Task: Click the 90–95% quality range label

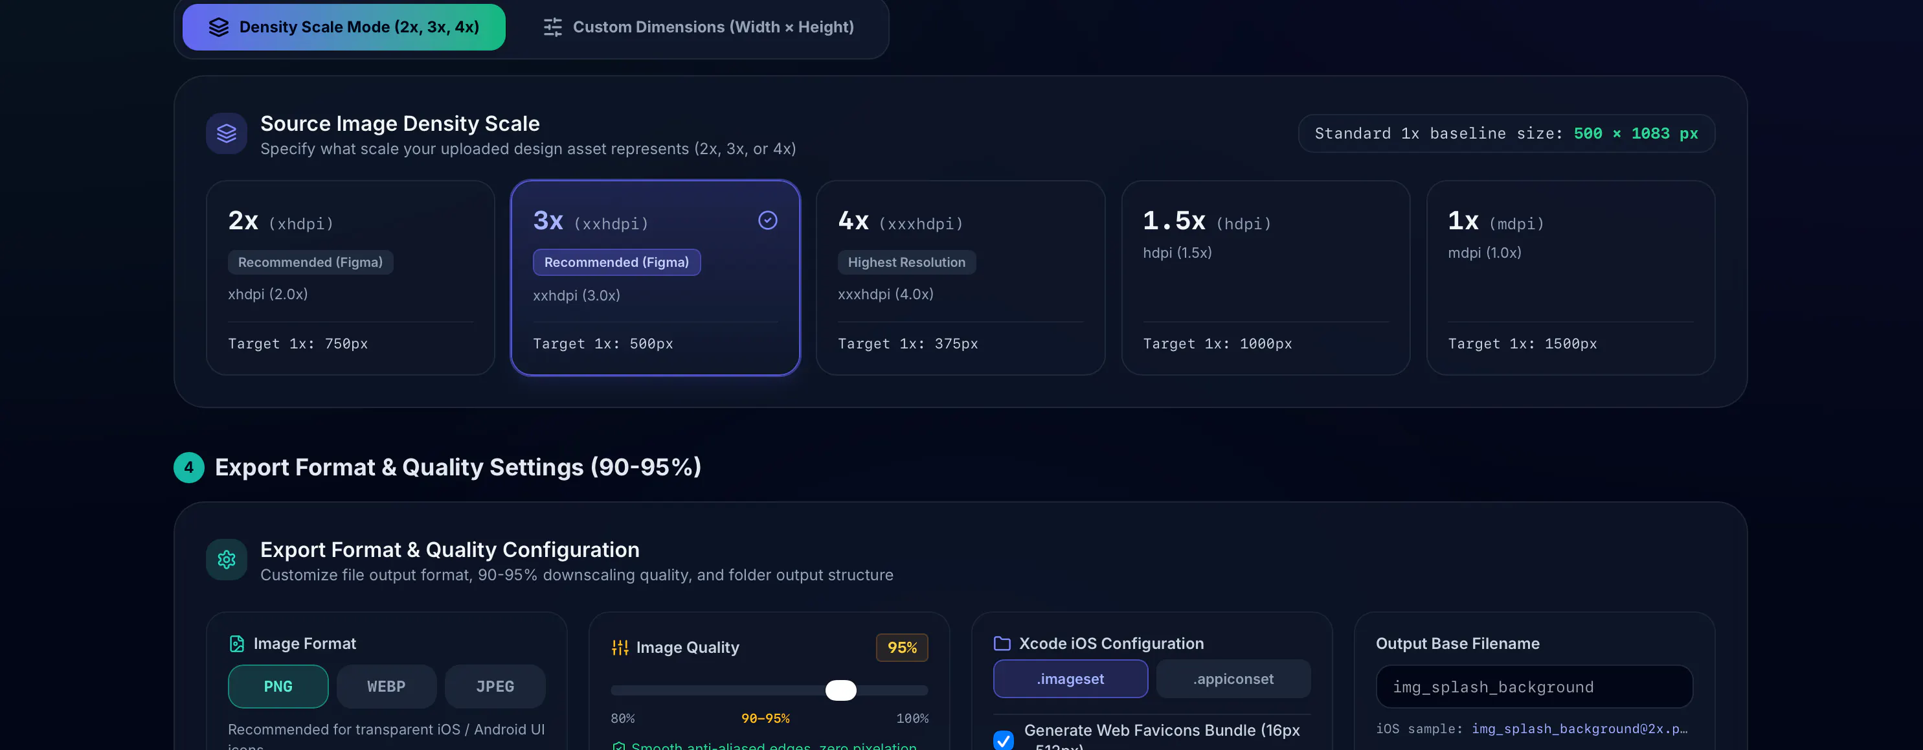Action: tap(765, 719)
